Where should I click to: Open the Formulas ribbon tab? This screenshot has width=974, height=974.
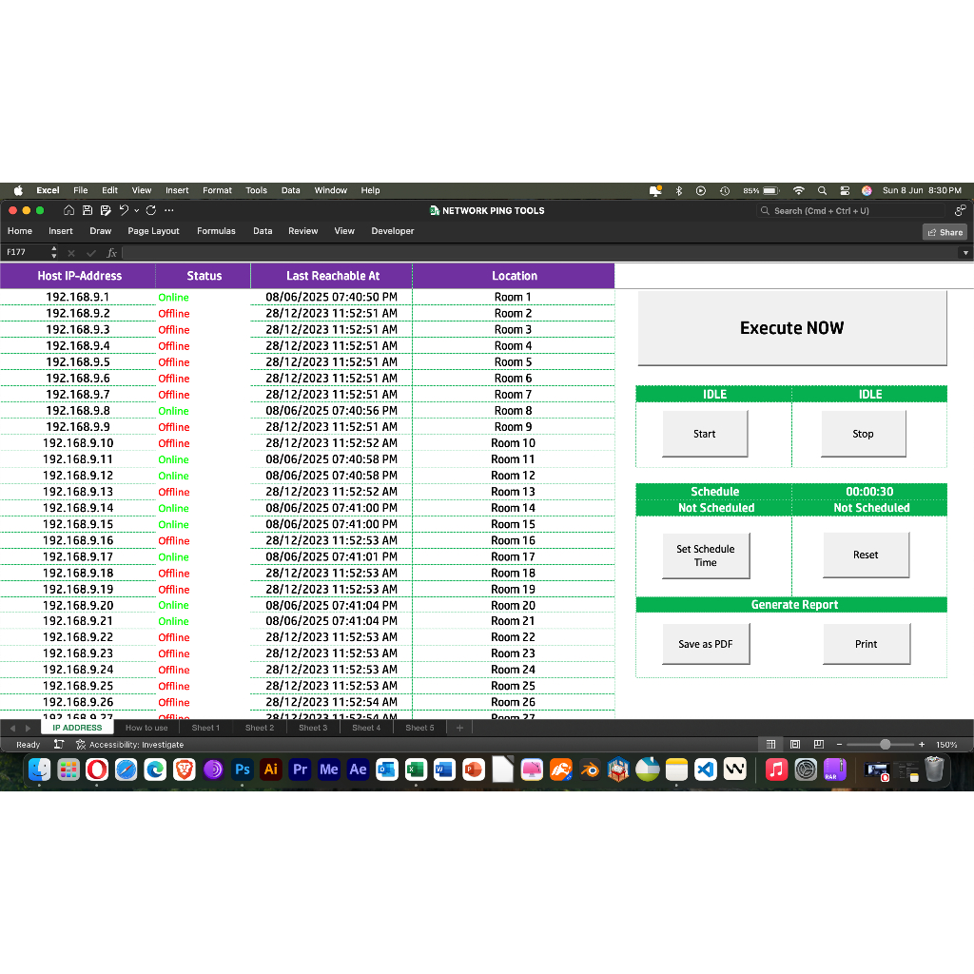(x=216, y=231)
